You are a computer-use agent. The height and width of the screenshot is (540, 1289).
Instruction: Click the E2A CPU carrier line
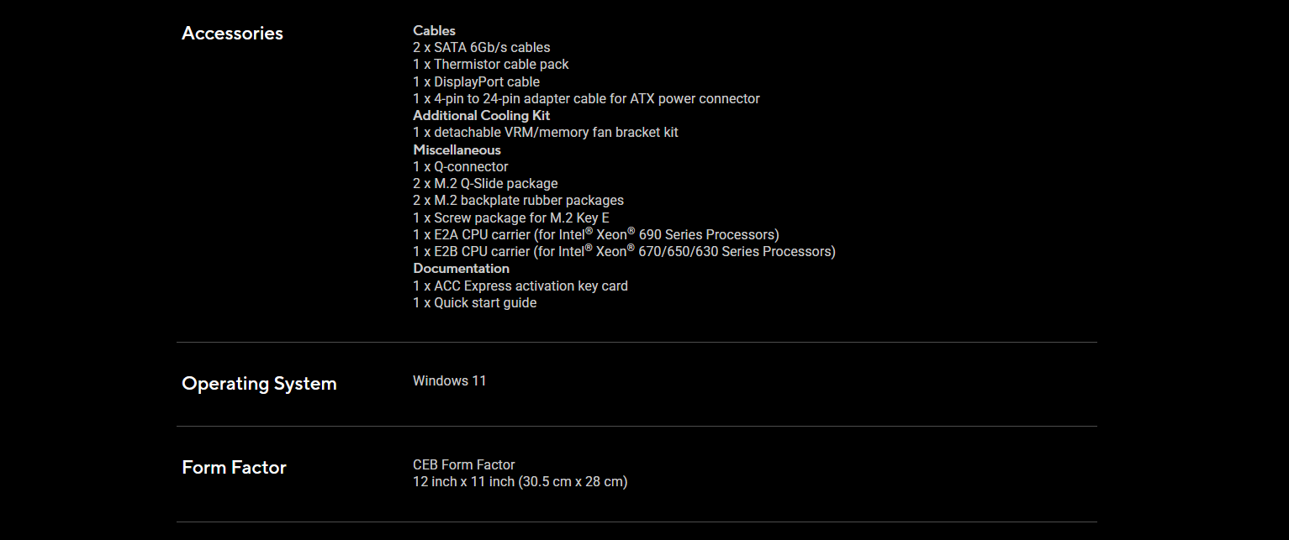tap(596, 235)
